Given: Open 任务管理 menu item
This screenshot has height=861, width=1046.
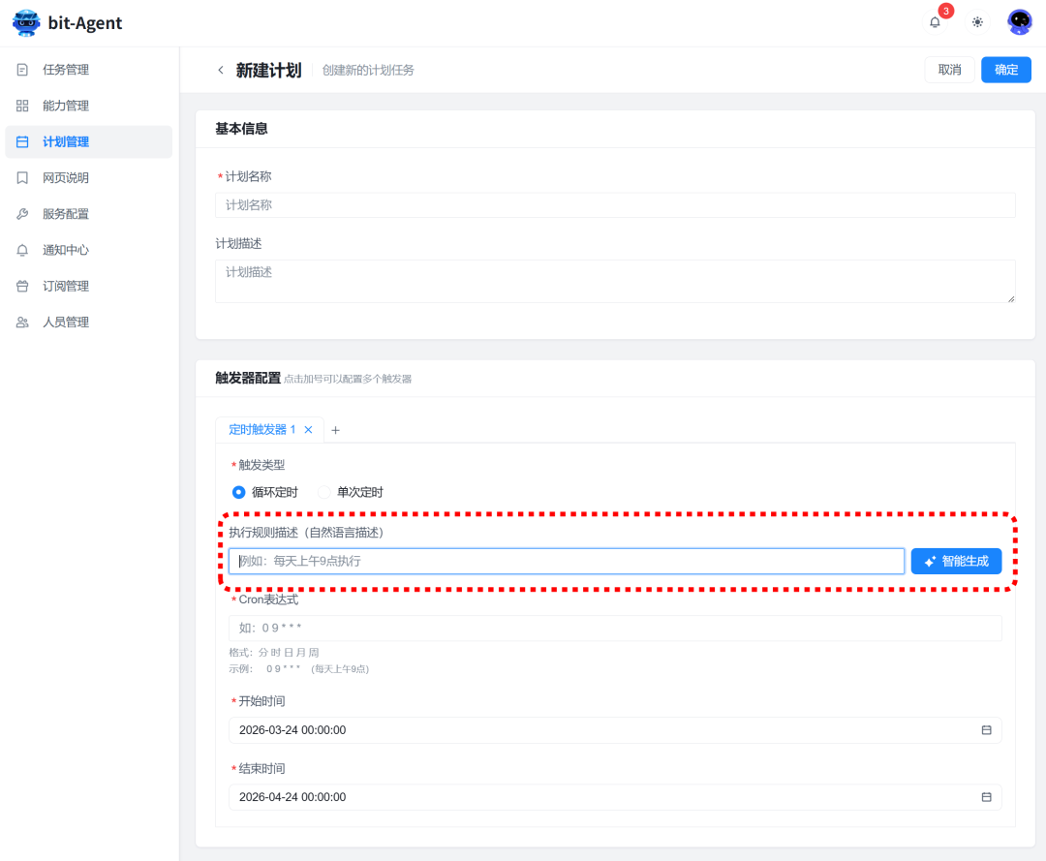Looking at the screenshot, I should tap(89, 70).
